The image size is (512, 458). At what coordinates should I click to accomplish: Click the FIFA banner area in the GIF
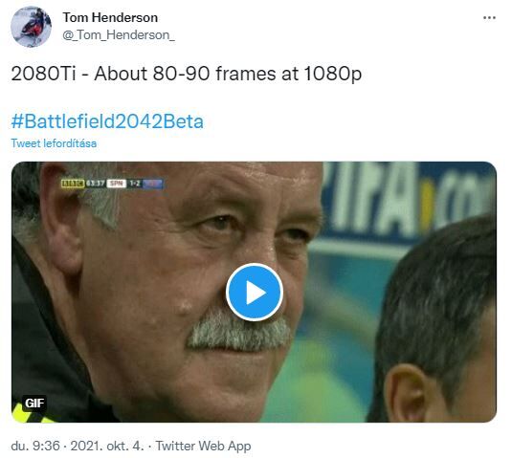click(410, 201)
